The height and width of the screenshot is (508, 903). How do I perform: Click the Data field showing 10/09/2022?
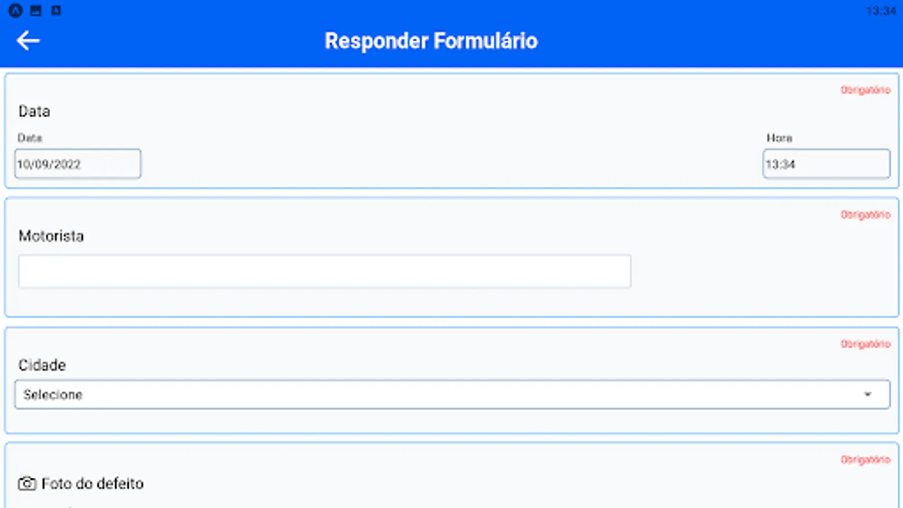pos(77,164)
